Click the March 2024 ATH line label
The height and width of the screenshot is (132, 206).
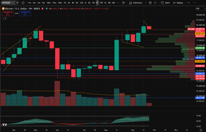click(188, 49)
